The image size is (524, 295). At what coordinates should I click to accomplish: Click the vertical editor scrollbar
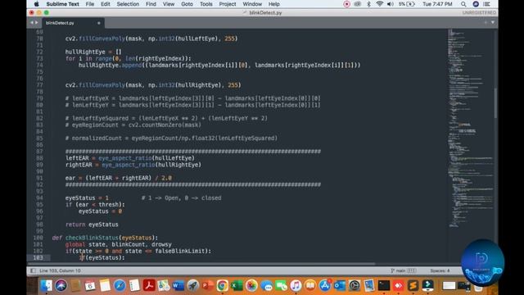coord(495,103)
